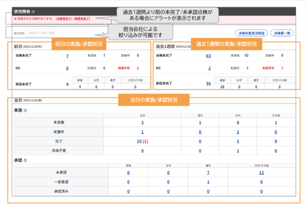The width and height of the screenshot is (306, 206).
Task: Open the 担当会社 dropdown arrow
Action: coord(103,33)
